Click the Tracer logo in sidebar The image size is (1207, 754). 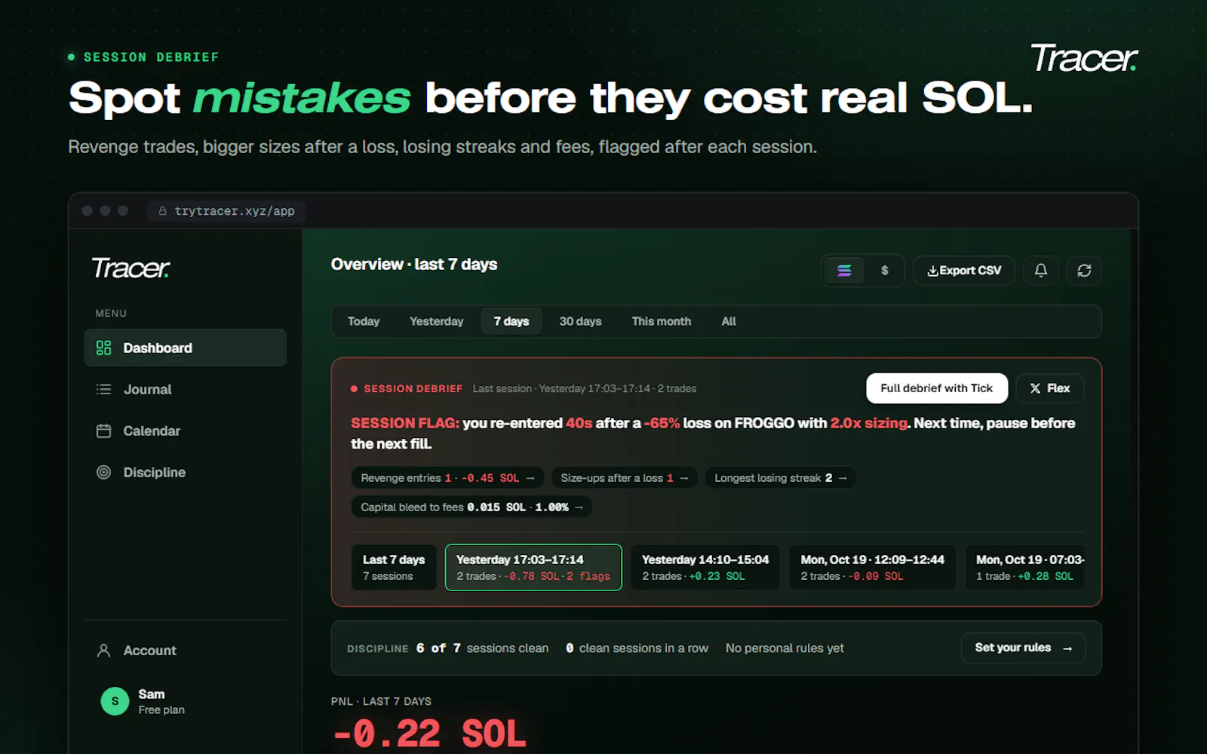point(131,268)
